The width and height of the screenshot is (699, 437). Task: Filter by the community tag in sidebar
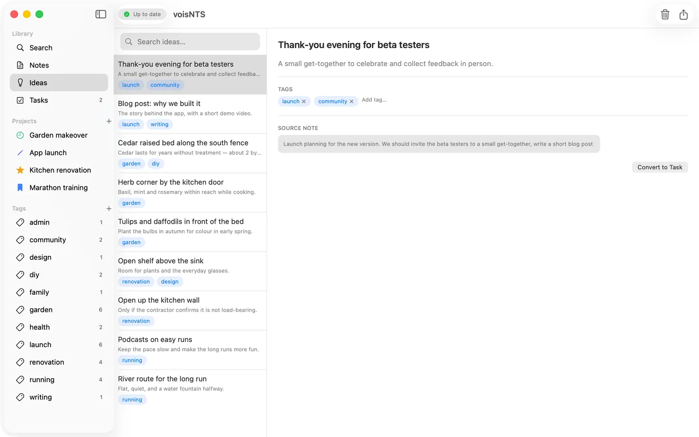59,240
